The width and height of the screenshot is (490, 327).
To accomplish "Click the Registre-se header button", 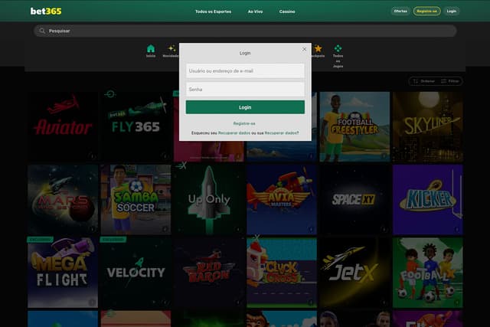I will pos(426,11).
